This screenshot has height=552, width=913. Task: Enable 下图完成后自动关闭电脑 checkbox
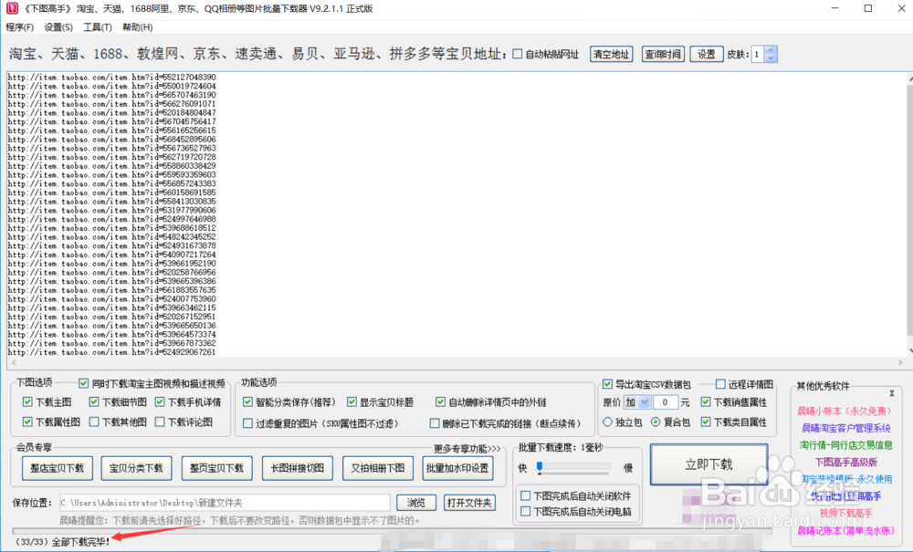pos(525,511)
